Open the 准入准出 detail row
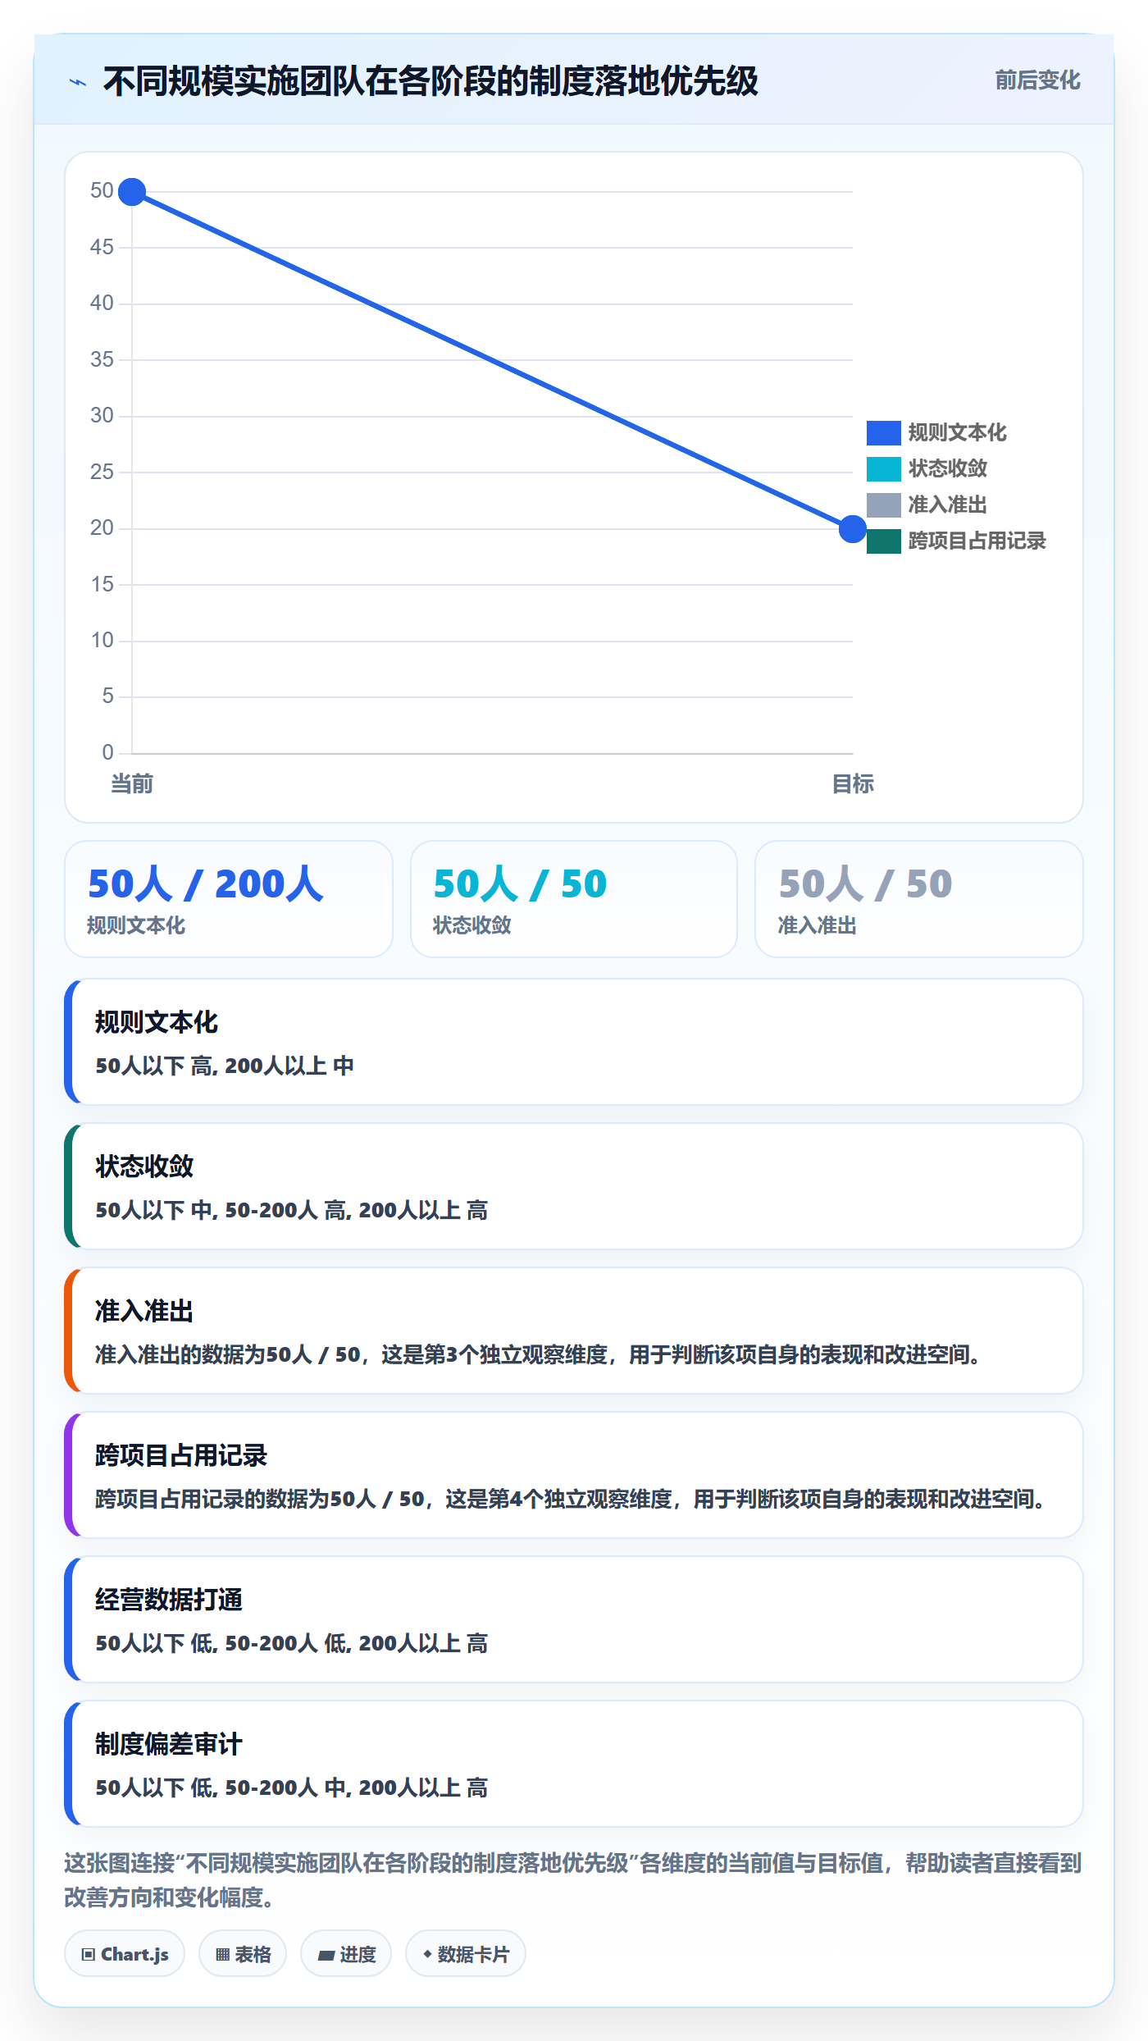Viewport: 1148px width, 2041px height. [x=574, y=1331]
